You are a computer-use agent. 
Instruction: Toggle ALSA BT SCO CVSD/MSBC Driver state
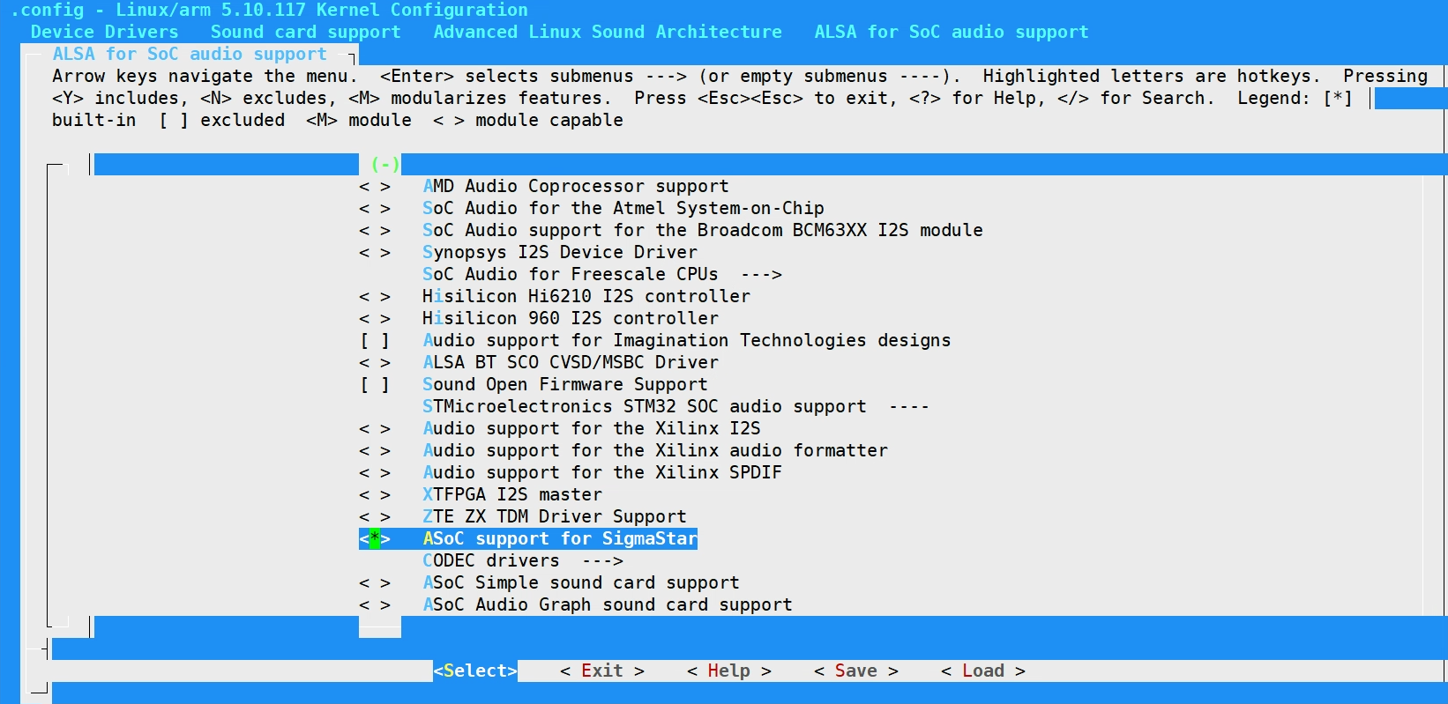click(x=375, y=362)
